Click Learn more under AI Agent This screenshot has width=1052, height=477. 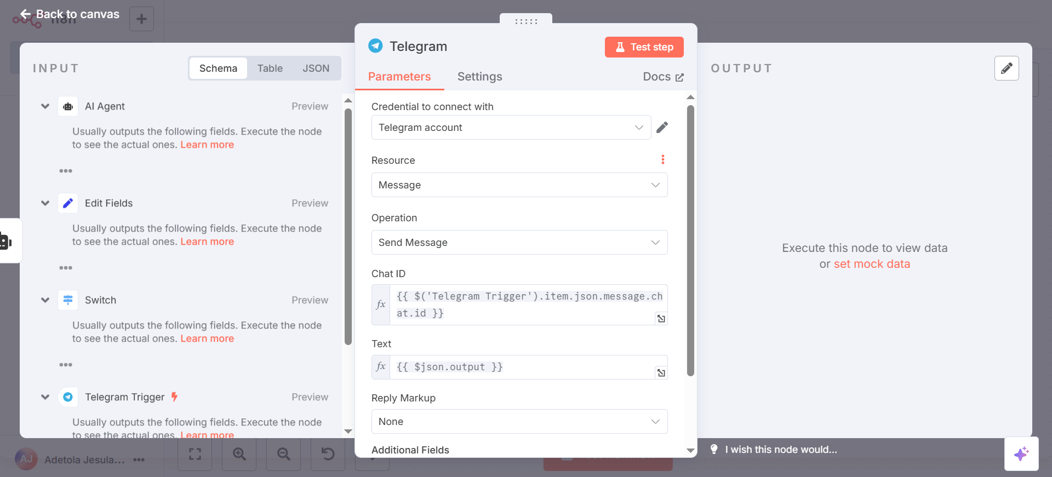pos(207,145)
